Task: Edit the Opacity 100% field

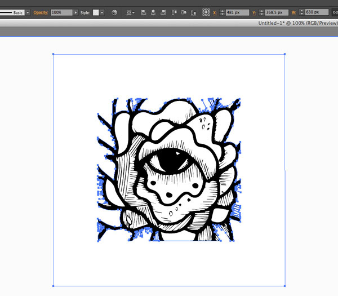Action: 61,12
